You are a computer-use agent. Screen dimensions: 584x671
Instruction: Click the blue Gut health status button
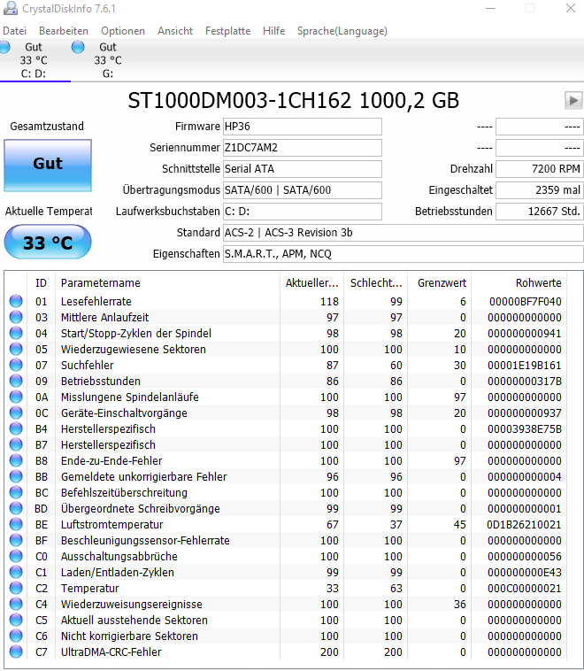pos(48,166)
